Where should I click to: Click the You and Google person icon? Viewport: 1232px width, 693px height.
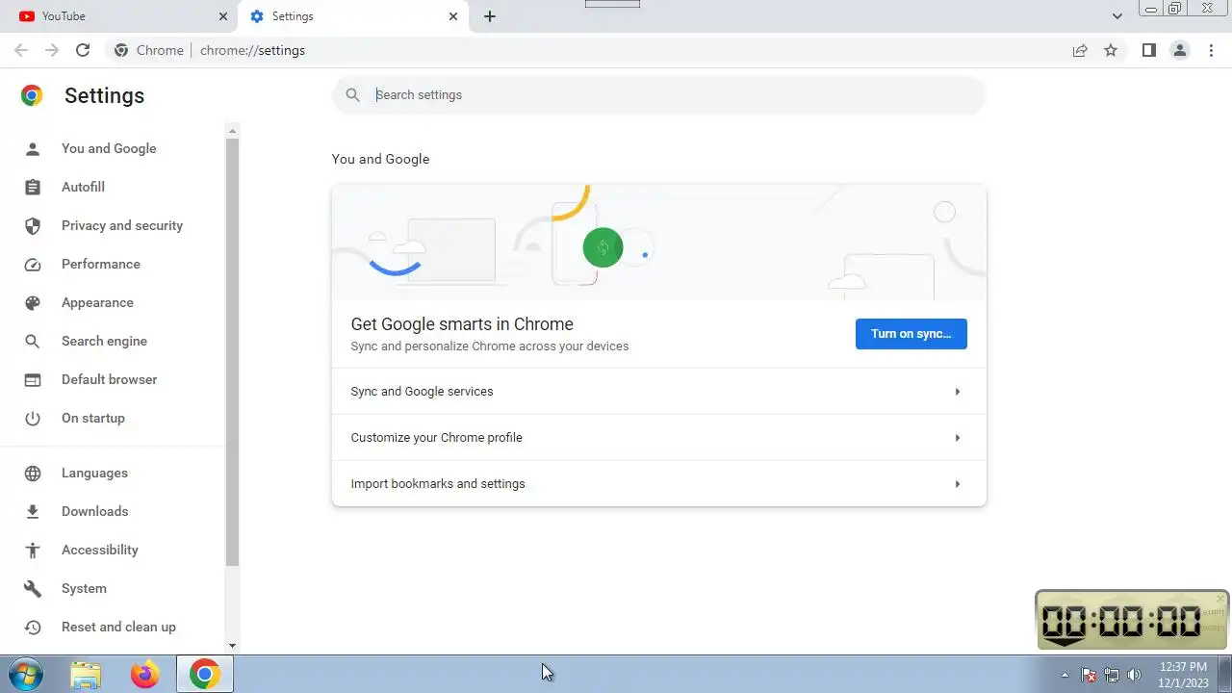(x=33, y=148)
